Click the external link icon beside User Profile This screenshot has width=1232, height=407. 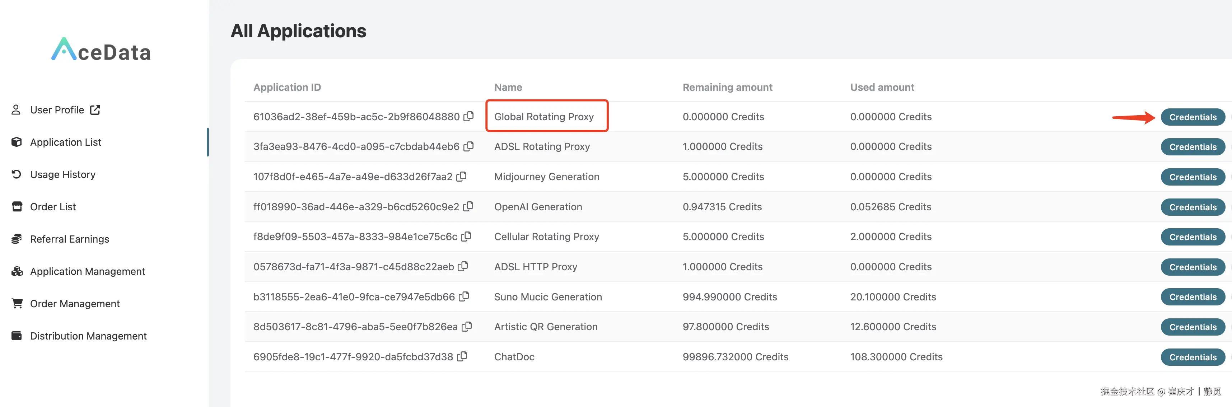click(x=95, y=109)
